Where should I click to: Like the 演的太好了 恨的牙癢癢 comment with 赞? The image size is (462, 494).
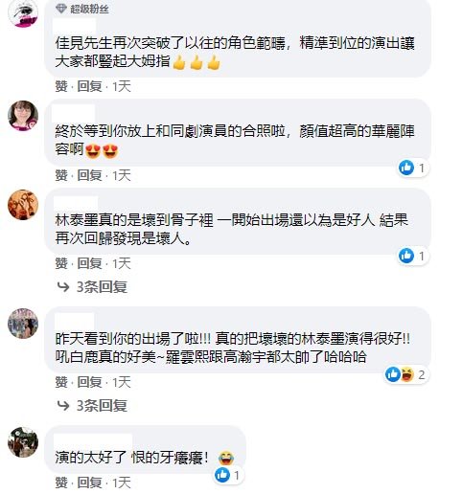[x=61, y=483]
